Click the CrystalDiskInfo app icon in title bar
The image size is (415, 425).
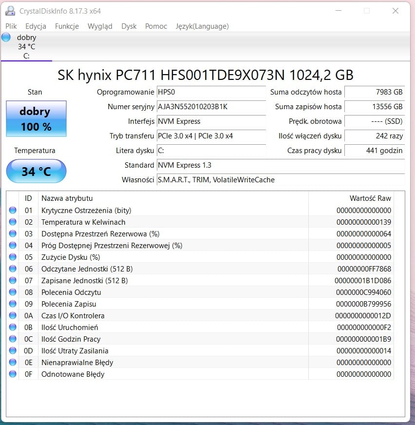[x=10, y=11]
